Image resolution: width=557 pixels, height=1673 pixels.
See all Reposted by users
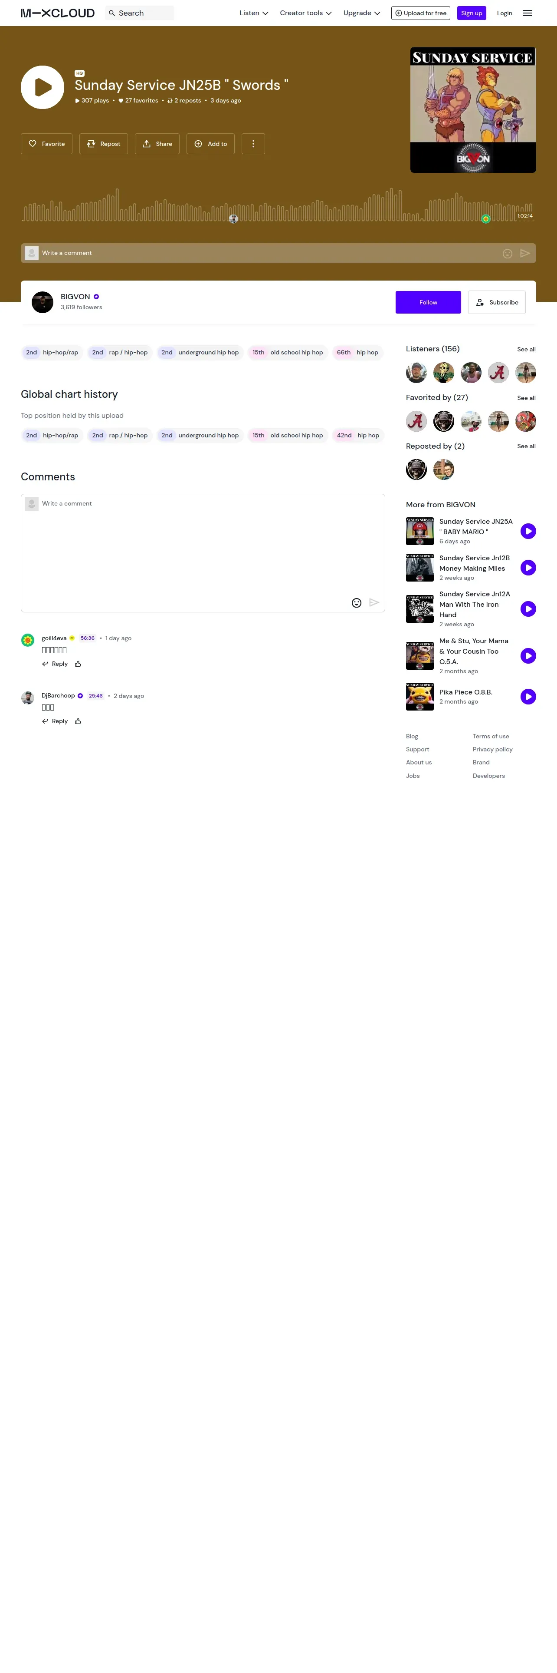pyautogui.click(x=527, y=446)
